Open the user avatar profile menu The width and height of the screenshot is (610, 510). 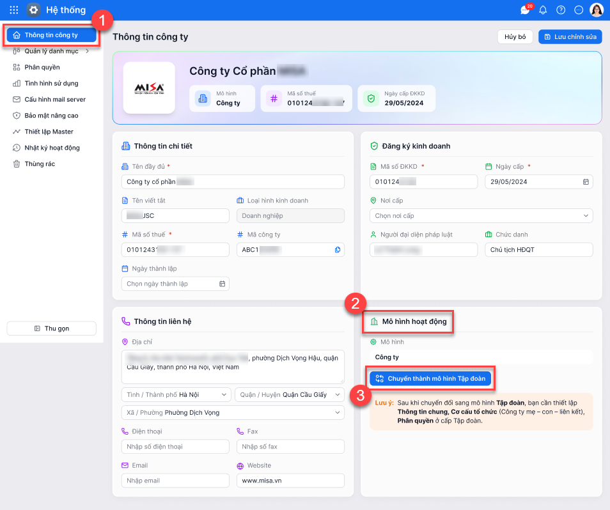click(597, 10)
